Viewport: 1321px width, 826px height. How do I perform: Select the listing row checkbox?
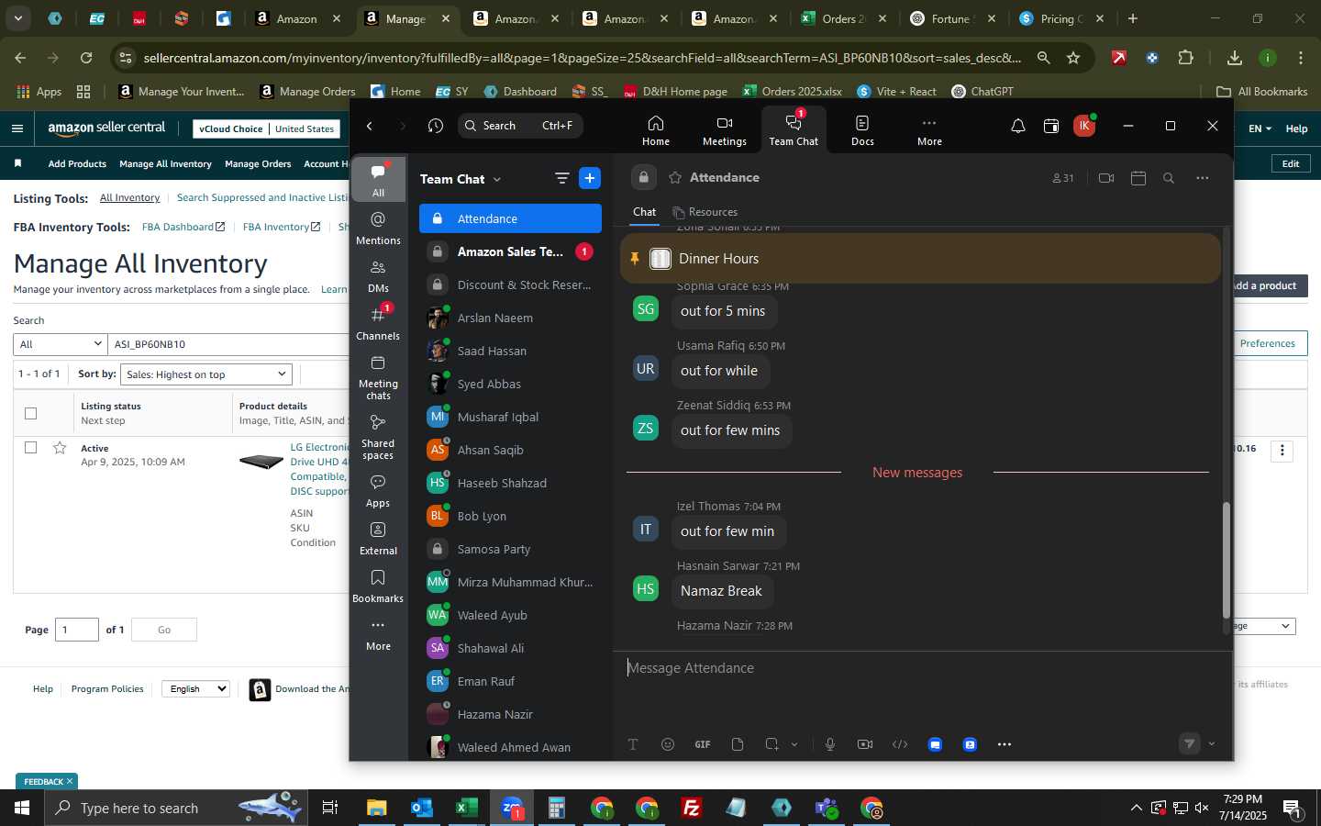(x=30, y=447)
